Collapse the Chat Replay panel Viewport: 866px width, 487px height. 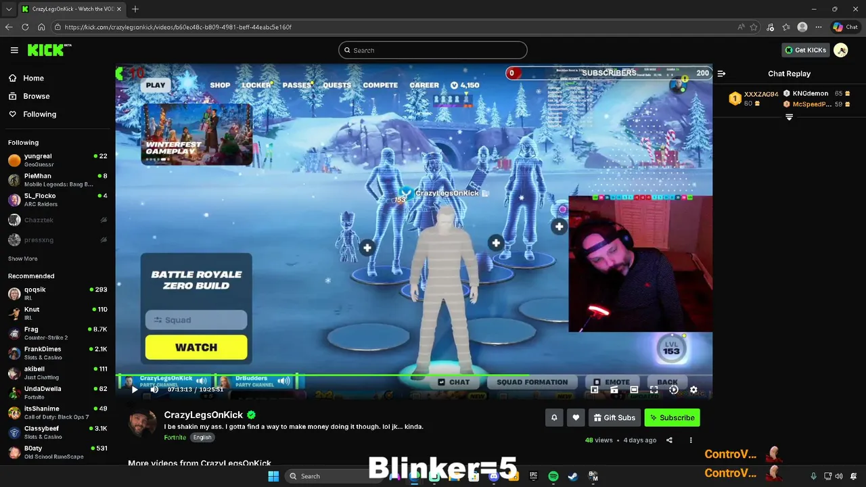[x=721, y=74]
